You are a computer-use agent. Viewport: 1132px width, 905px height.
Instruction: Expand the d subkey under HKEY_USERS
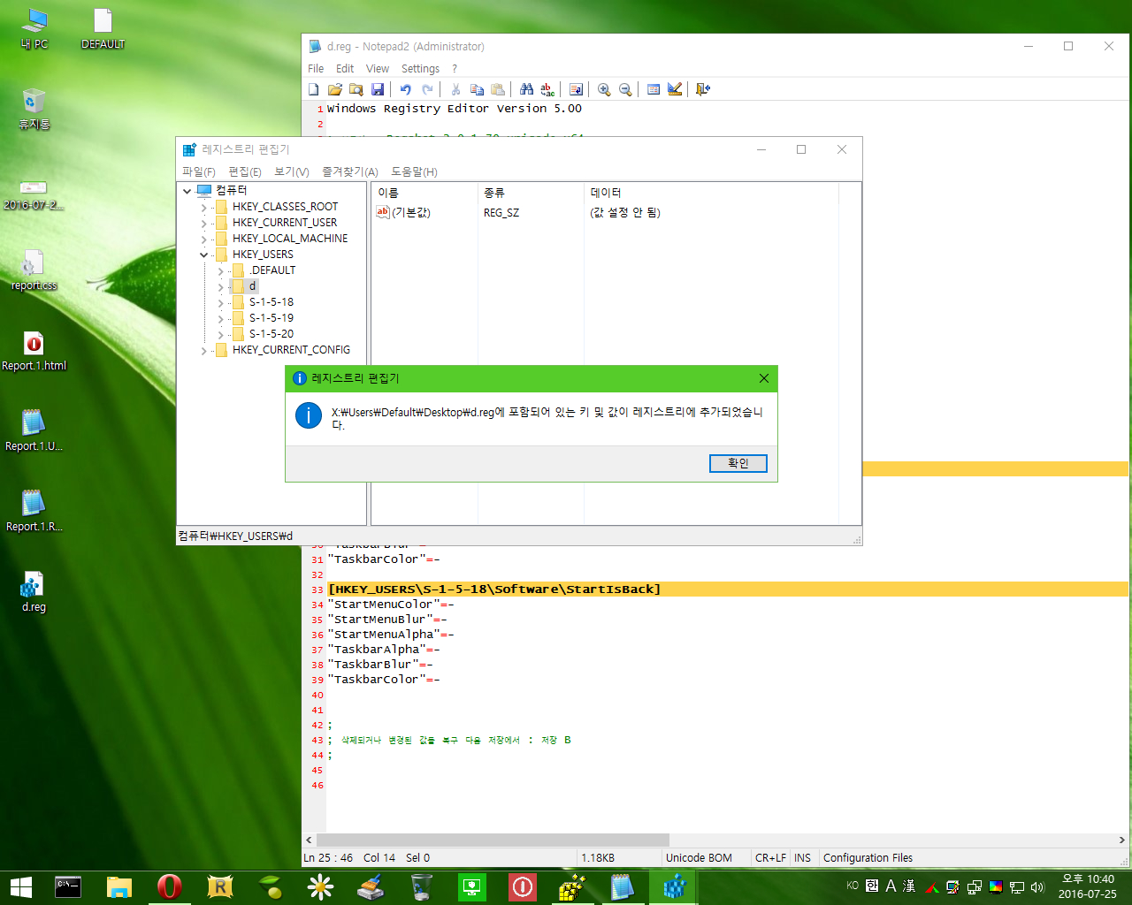220,286
